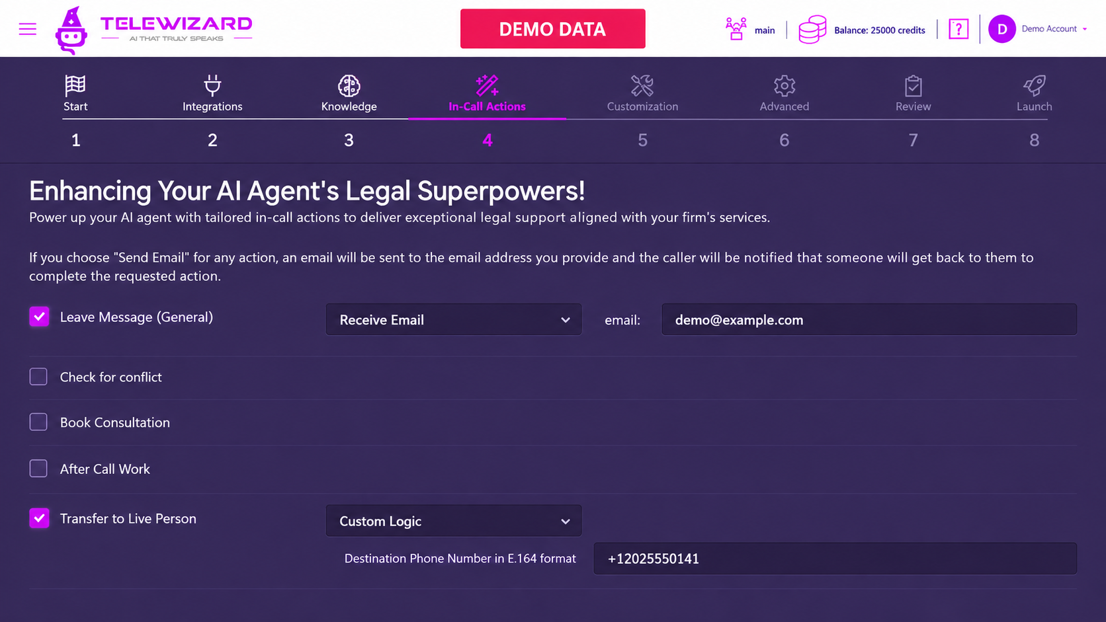Enable the Check for conflict checkbox
The image size is (1106, 622).
coord(38,377)
